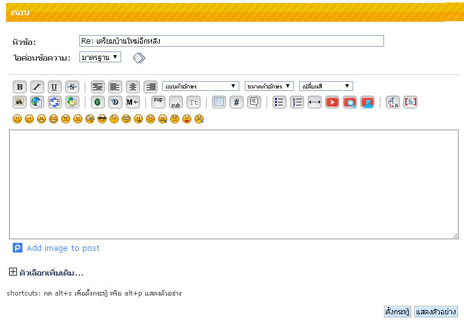Apply strikethrough formatting

(x=72, y=87)
